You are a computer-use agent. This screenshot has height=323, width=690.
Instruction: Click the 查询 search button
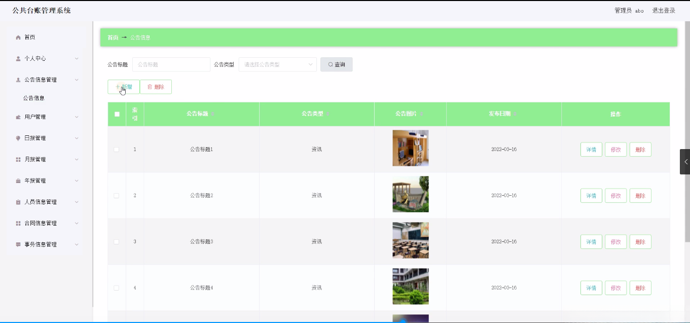[x=337, y=64]
